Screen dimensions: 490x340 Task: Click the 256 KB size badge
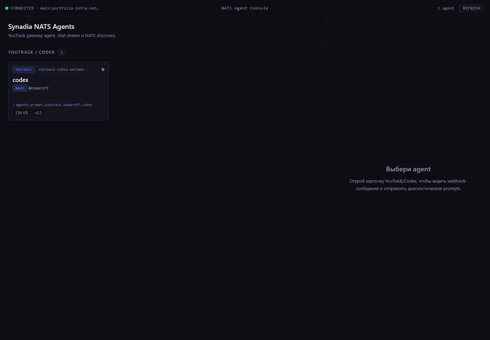click(x=21, y=113)
